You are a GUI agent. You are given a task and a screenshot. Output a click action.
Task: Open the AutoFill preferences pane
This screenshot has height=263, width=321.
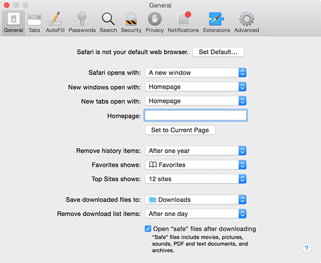[x=55, y=22]
